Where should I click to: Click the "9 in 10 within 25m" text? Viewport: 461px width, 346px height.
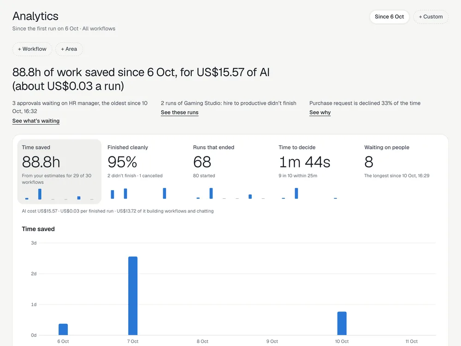(x=298, y=176)
